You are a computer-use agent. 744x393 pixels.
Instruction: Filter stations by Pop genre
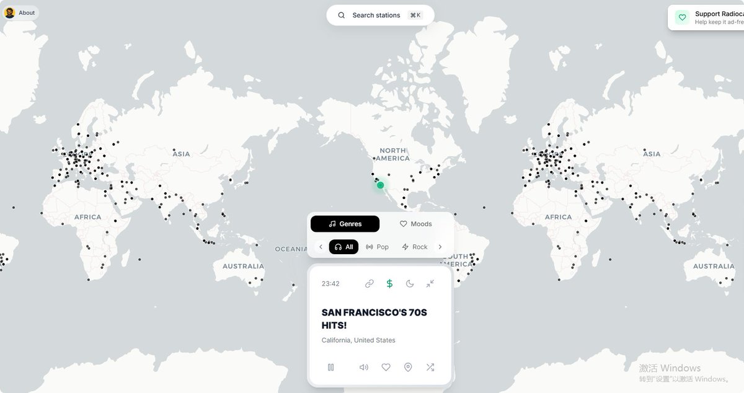pyautogui.click(x=377, y=247)
